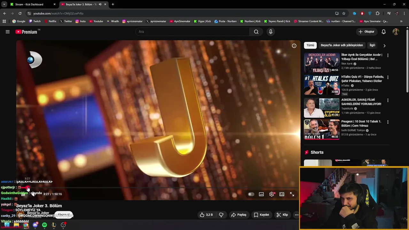Select Beyaz'la Joker adlı yükleyiciden chip
Image resolution: width=409 pixels, height=230 pixels.
click(342, 45)
